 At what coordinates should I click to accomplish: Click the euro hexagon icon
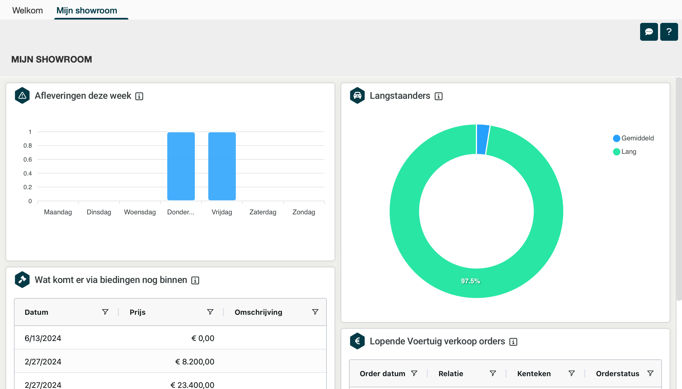(x=357, y=341)
